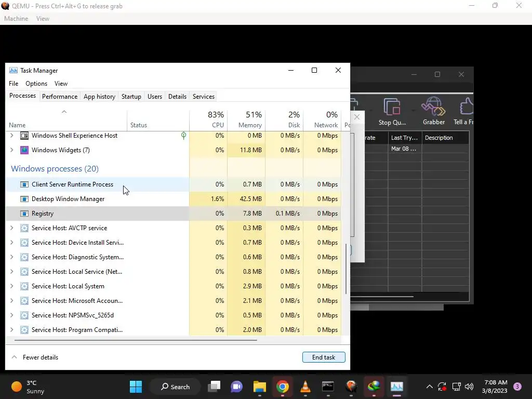Switch to the Details tab
Screen dimensions: 532x399
[178, 96]
